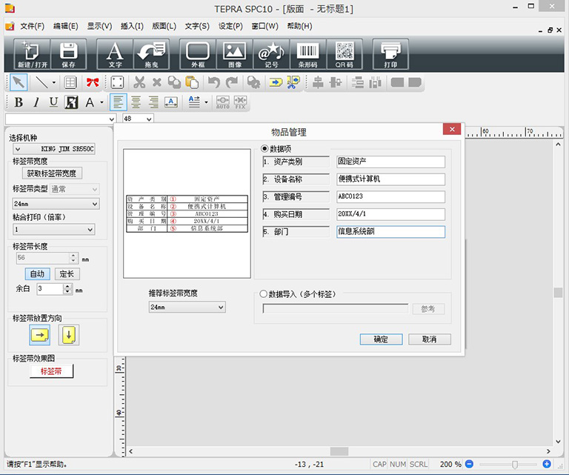Click the 固定资产 input field
Screen dimensions: 569x475
pos(391,162)
